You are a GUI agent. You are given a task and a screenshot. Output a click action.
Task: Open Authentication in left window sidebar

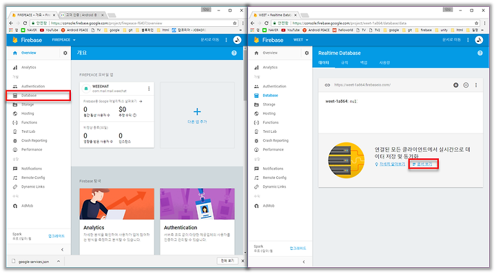[33, 86]
